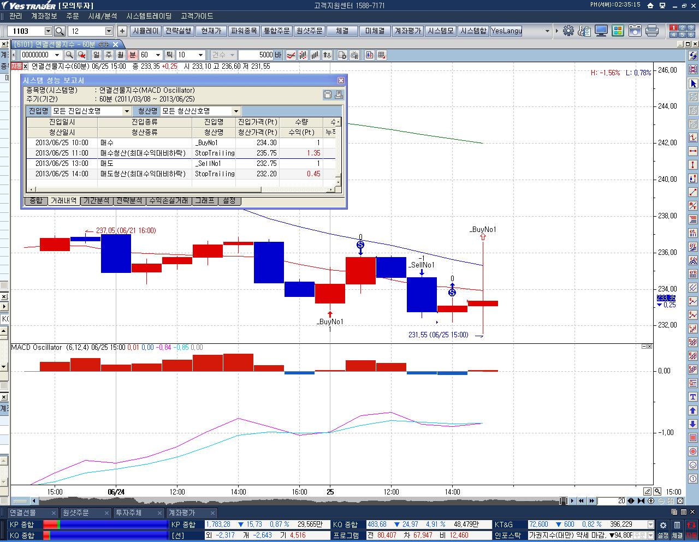Select the 분 (minute) period toggle

click(133, 55)
